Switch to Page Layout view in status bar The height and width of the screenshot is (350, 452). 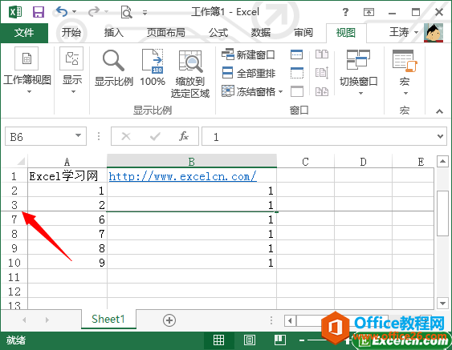[x=250, y=340]
